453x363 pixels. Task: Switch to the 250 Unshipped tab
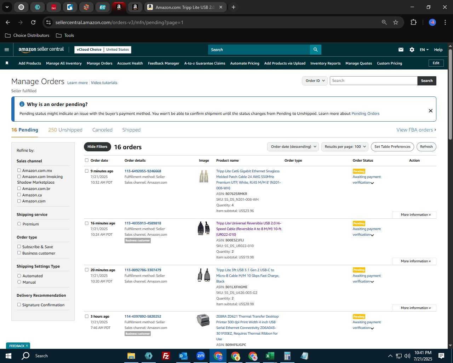tap(65, 130)
